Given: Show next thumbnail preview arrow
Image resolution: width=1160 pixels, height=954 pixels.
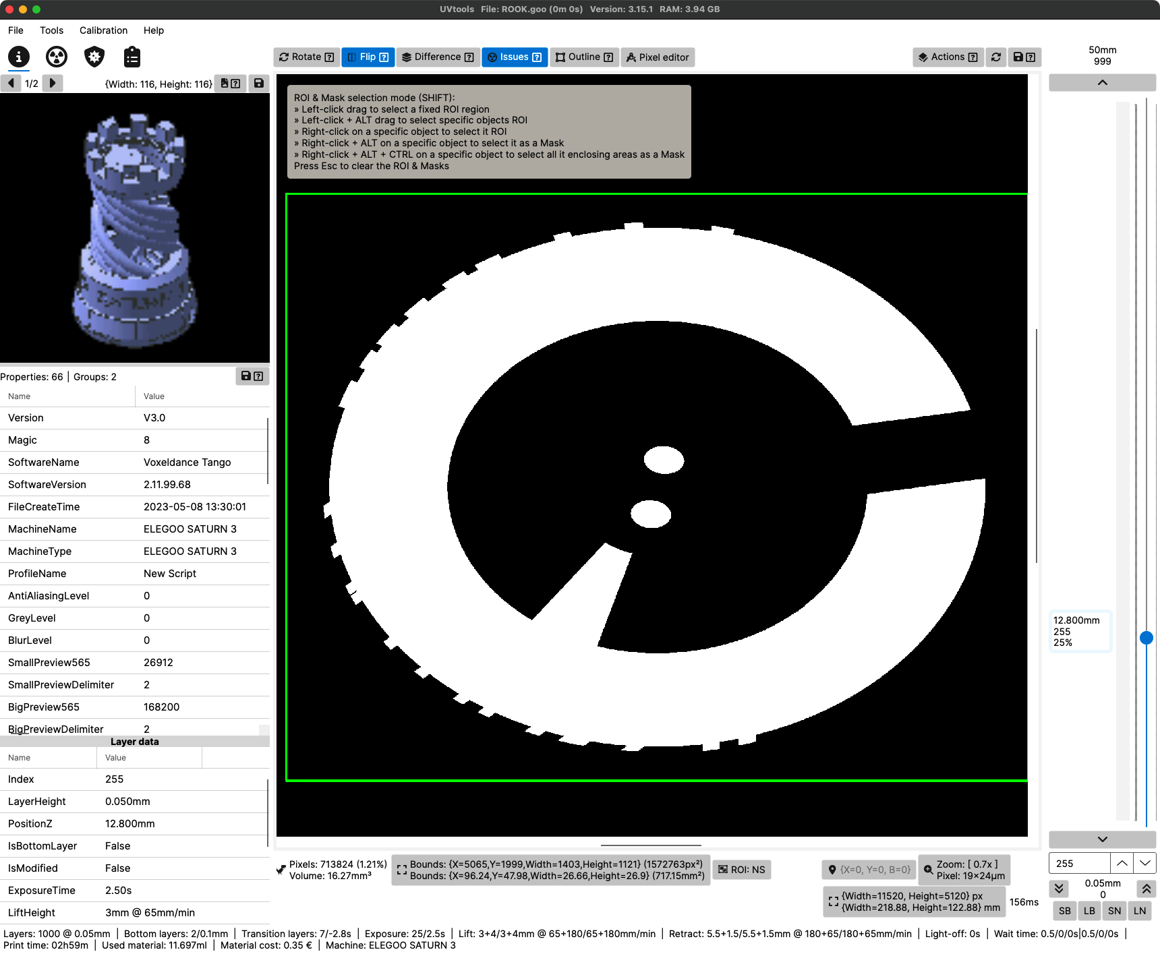Looking at the screenshot, I should pyautogui.click(x=53, y=84).
